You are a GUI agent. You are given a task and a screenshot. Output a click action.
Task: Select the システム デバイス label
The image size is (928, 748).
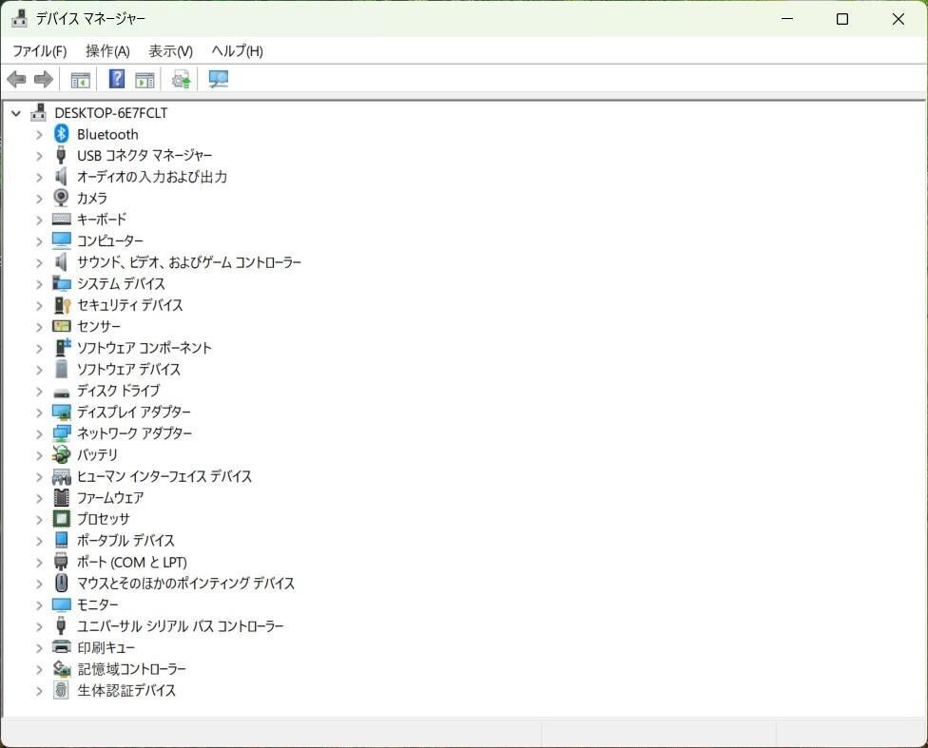point(121,283)
